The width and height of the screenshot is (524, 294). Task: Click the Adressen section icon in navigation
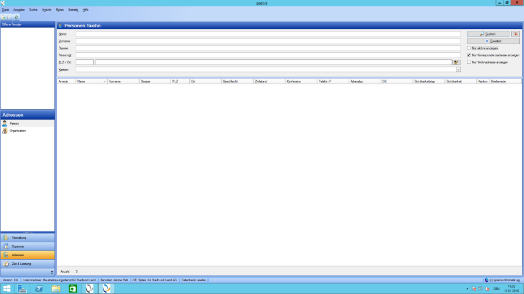6,255
